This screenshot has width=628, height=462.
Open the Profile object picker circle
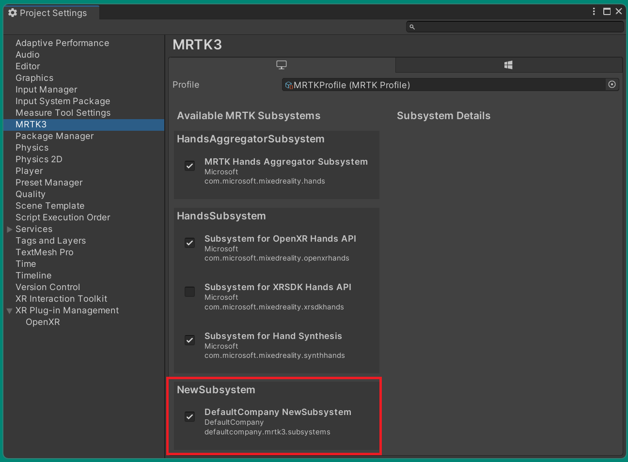pos(612,85)
